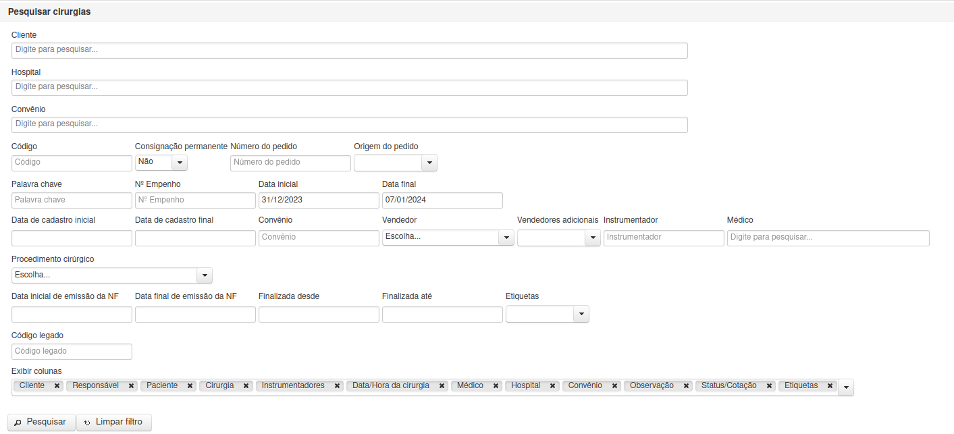This screenshot has width=954, height=434.
Task: Remove the Responsável column tag
Action: click(x=131, y=386)
